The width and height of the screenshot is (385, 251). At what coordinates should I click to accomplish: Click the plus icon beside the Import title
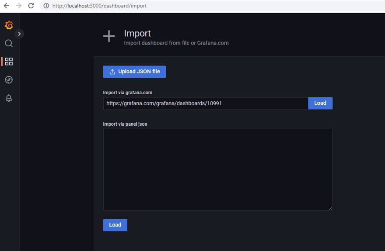[x=109, y=36]
